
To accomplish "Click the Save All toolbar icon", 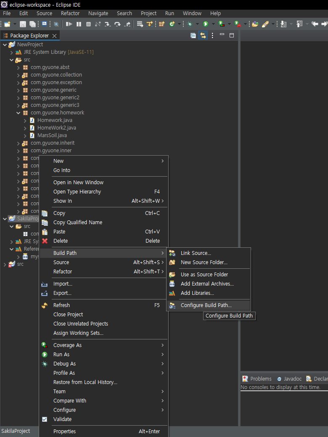I will point(32,24).
